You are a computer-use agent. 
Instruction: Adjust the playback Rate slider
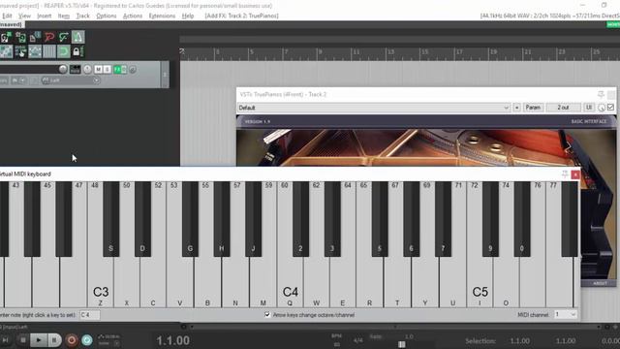coord(402,345)
